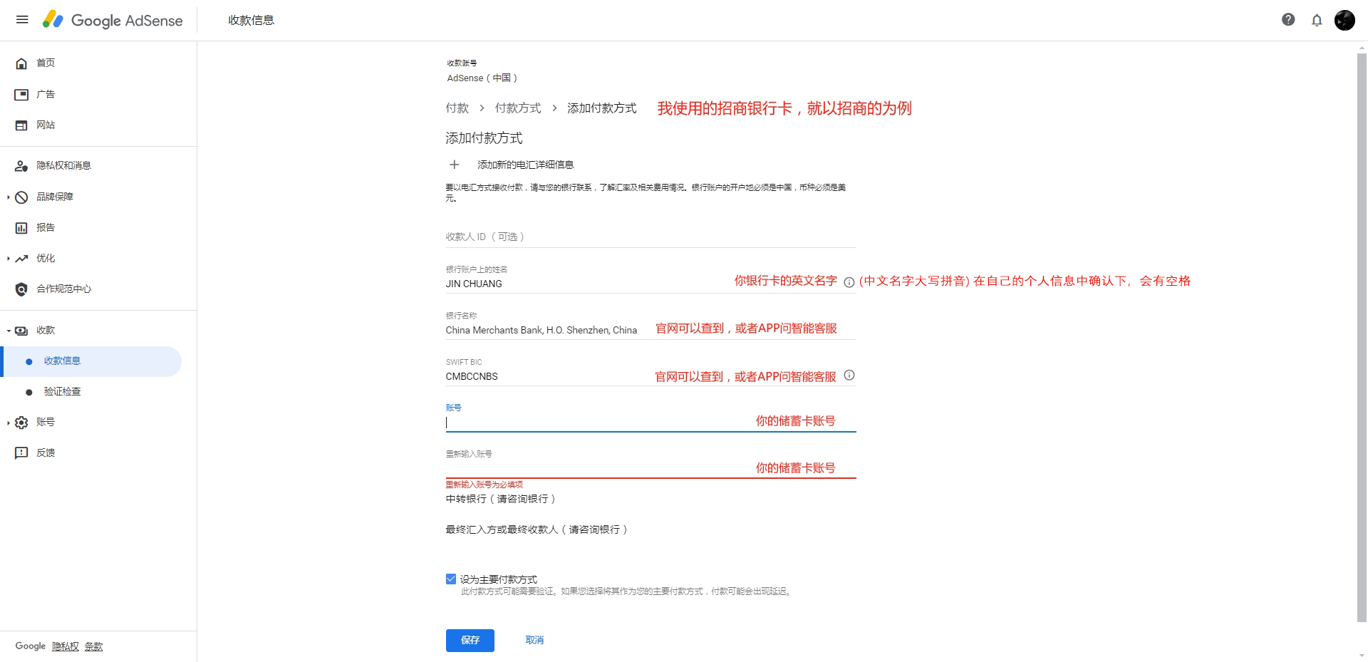The height and width of the screenshot is (662, 1368).
Task: Expand the 账号 sidebar section
Action: click(x=9, y=422)
